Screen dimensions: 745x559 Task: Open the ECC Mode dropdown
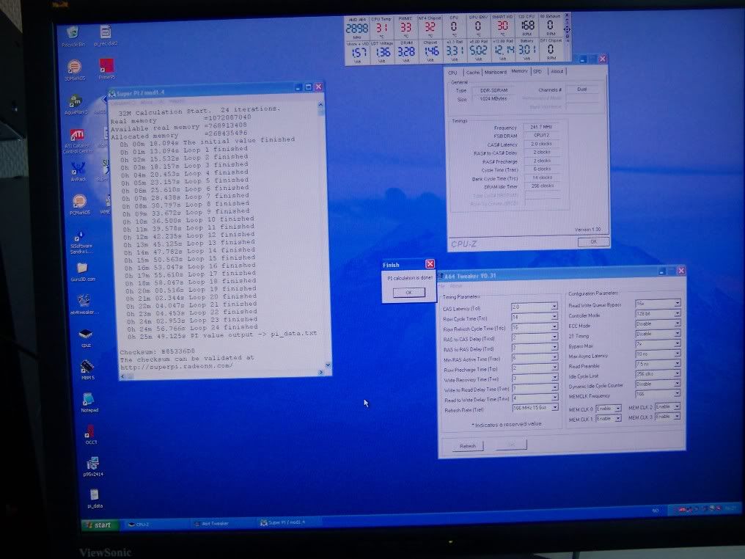(677, 324)
